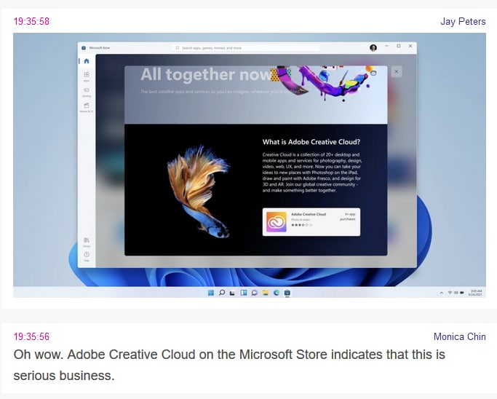Click Monica Chin's comment about Adobe Creative Cloud
The width and height of the screenshot is (497, 399).
pos(229,365)
